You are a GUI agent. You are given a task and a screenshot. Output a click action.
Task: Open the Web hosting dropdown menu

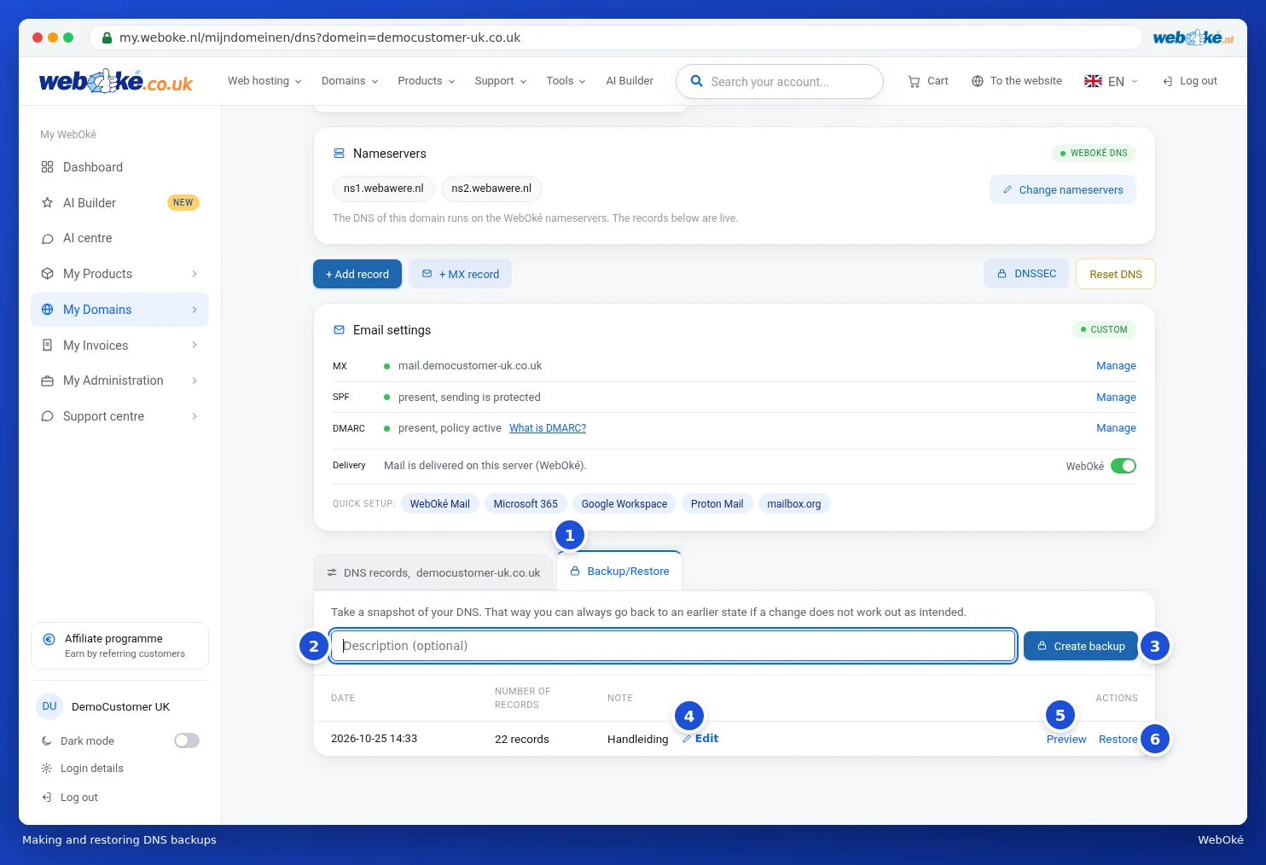(264, 81)
